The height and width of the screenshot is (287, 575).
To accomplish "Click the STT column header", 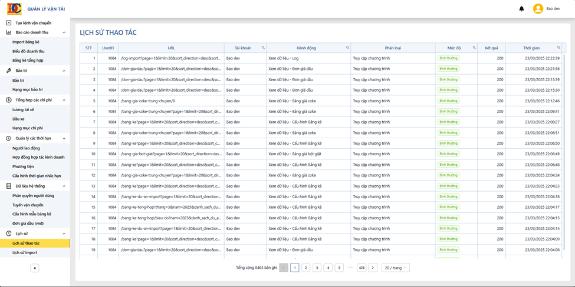I will pyautogui.click(x=88, y=48).
